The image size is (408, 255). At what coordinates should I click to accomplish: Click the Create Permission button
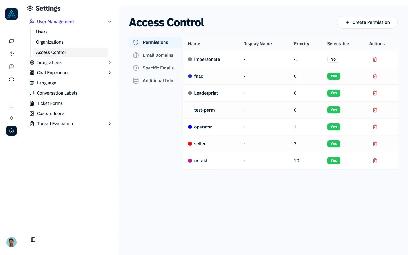367,22
